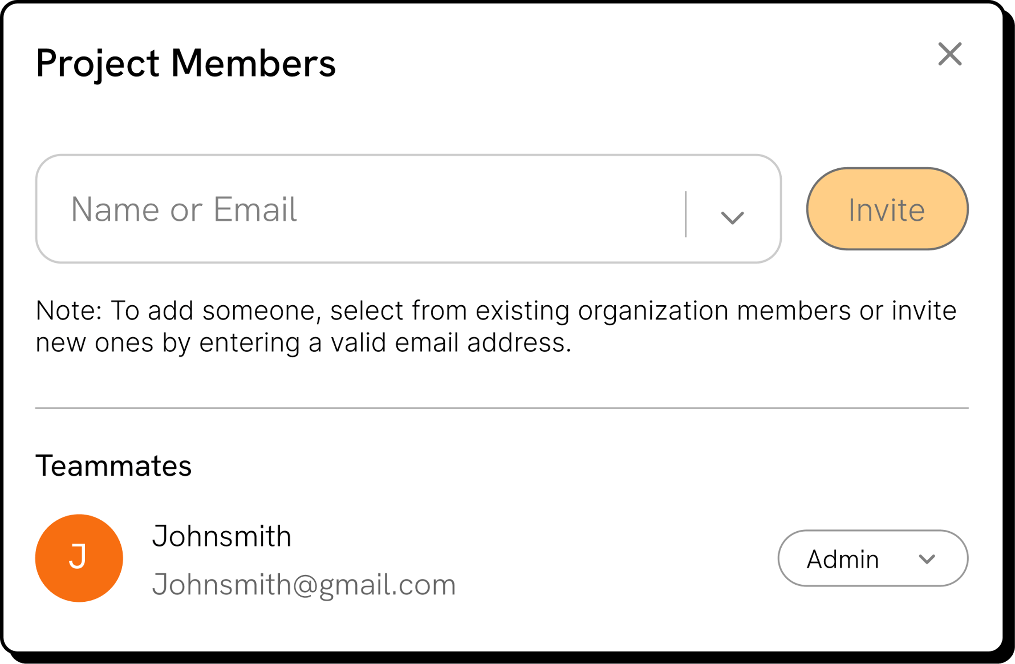Click the orange J avatar icon
The height and width of the screenshot is (664, 1015).
79,558
